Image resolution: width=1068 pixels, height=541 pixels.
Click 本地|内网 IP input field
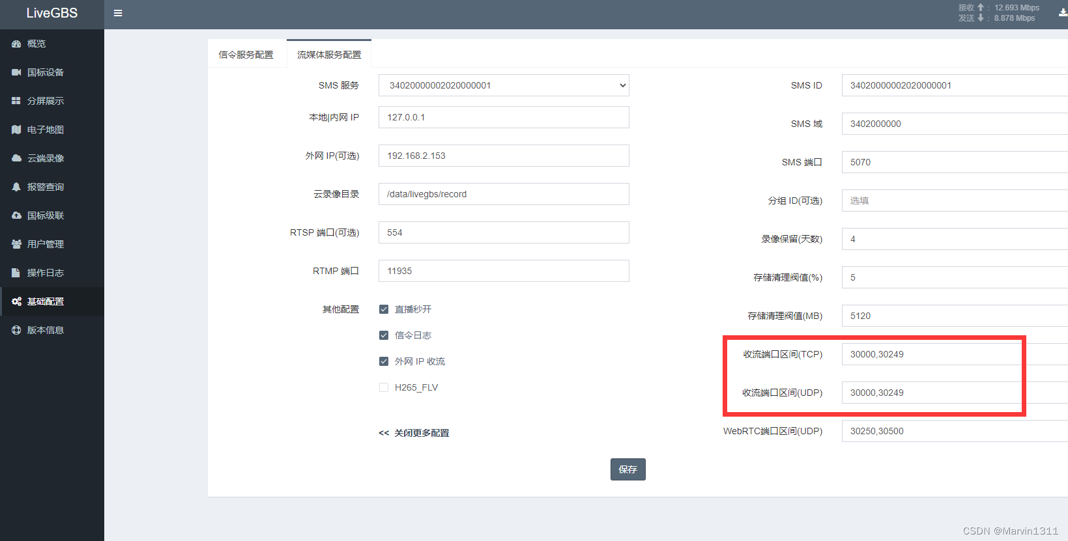point(504,117)
